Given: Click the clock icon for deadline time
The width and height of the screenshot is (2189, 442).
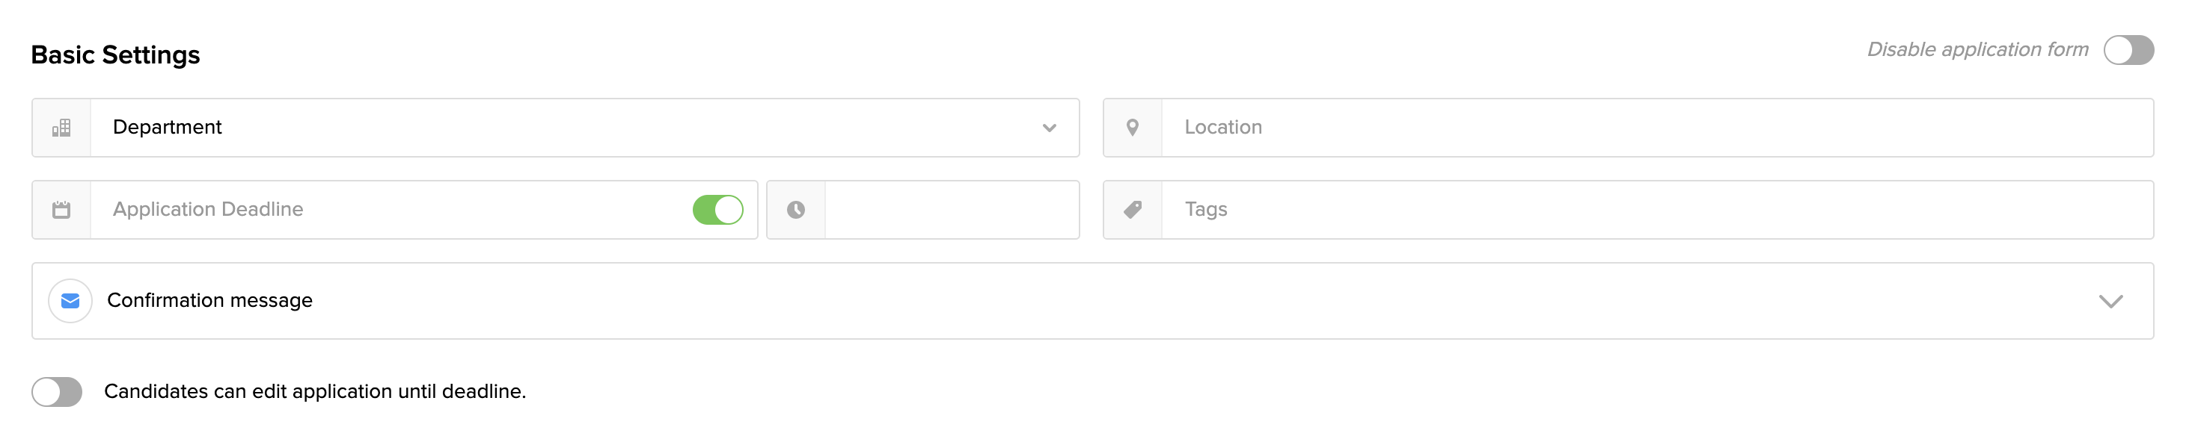Looking at the screenshot, I should [x=795, y=211].
